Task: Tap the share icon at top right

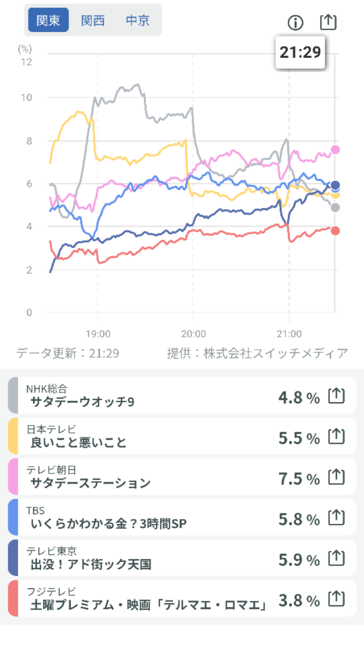Action: pyautogui.click(x=328, y=22)
